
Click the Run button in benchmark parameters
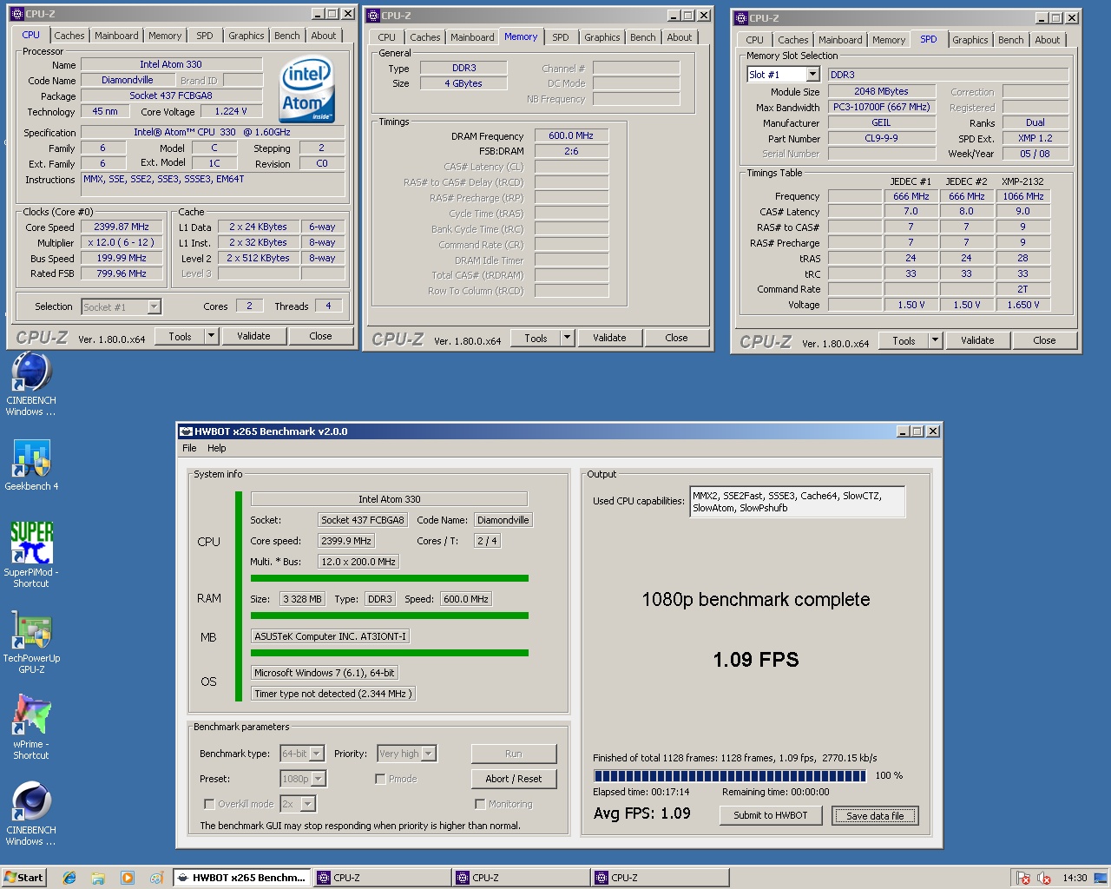[514, 754]
